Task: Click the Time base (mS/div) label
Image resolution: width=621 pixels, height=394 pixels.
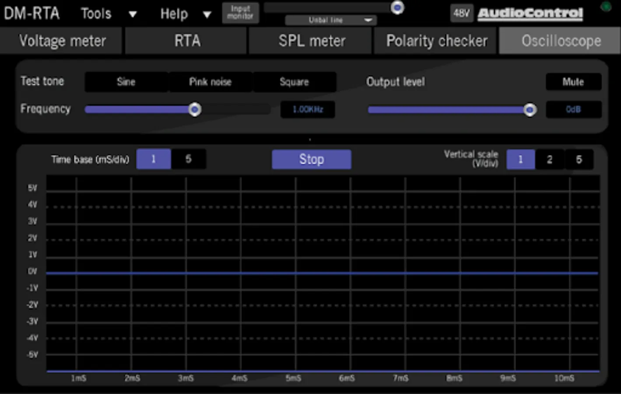Action: coord(90,159)
